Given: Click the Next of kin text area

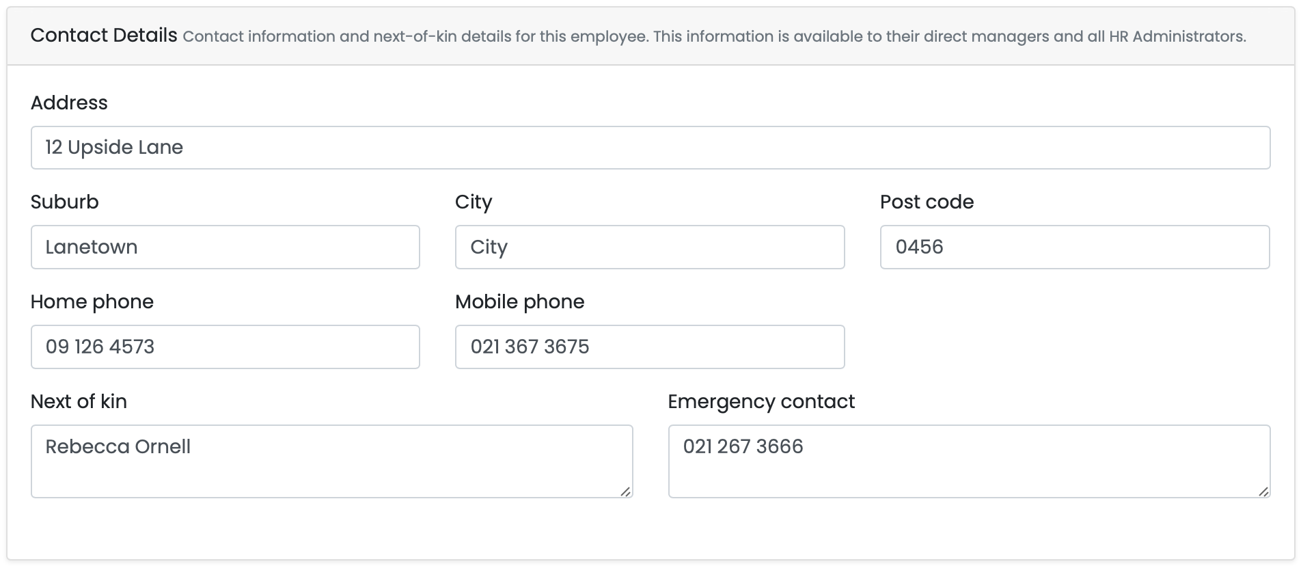Looking at the screenshot, I should coord(331,461).
